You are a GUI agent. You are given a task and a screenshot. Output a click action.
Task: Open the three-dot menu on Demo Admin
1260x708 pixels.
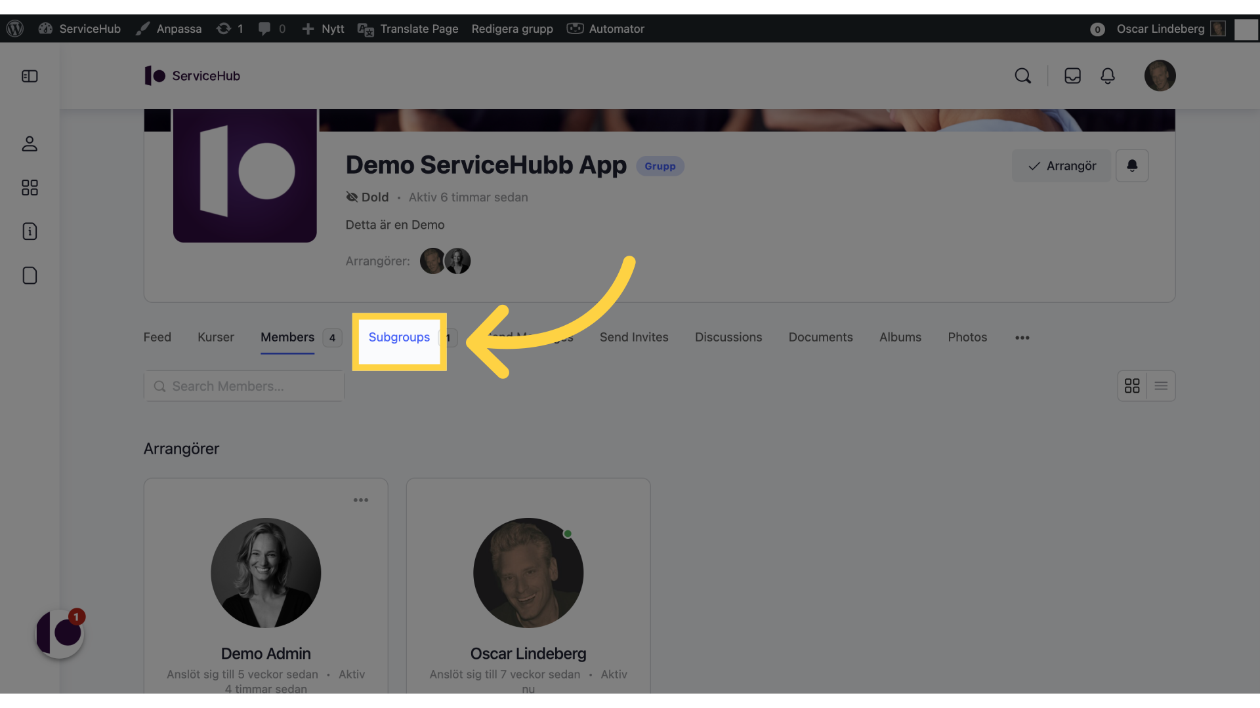tap(361, 501)
